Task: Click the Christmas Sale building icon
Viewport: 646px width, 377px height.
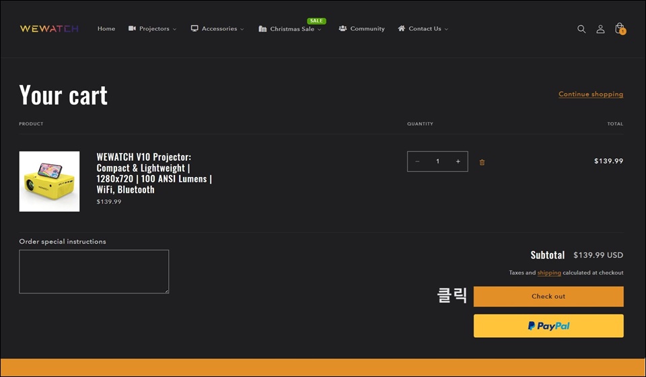Action: pos(262,29)
